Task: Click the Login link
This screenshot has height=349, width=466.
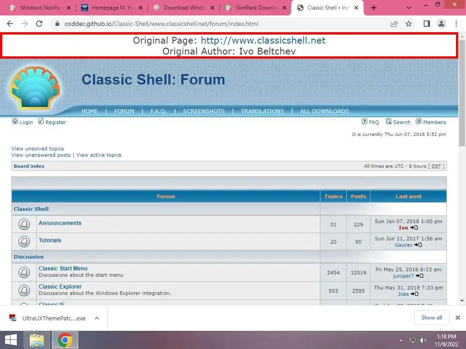Action: [26, 122]
